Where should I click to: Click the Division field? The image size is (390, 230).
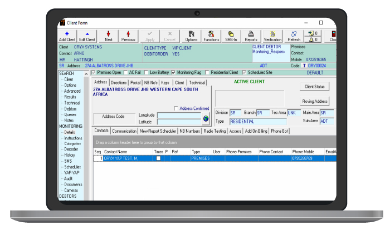click(x=235, y=113)
